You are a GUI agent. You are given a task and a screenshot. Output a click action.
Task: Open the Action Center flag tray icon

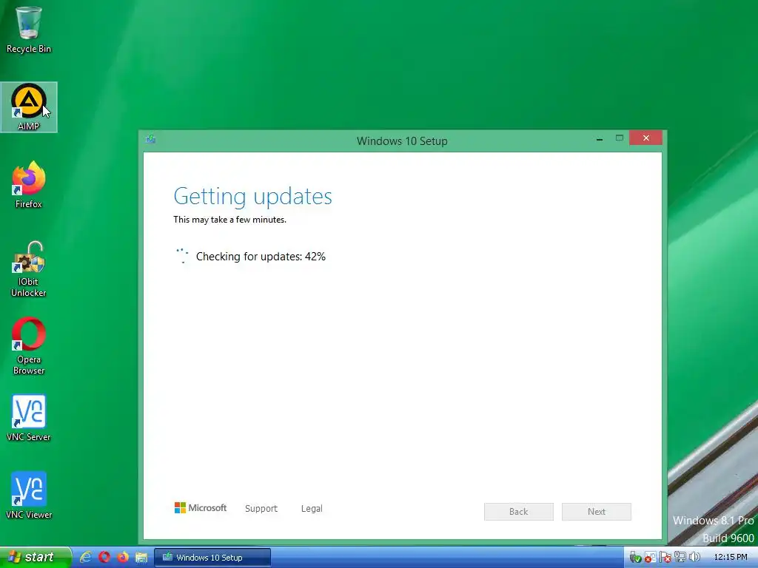click(665, 558)
